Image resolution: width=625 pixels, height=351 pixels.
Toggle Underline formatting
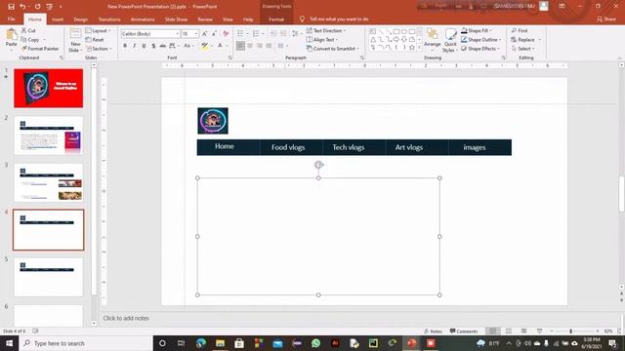[x=144, y=46]
